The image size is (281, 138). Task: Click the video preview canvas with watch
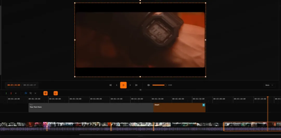140,40
